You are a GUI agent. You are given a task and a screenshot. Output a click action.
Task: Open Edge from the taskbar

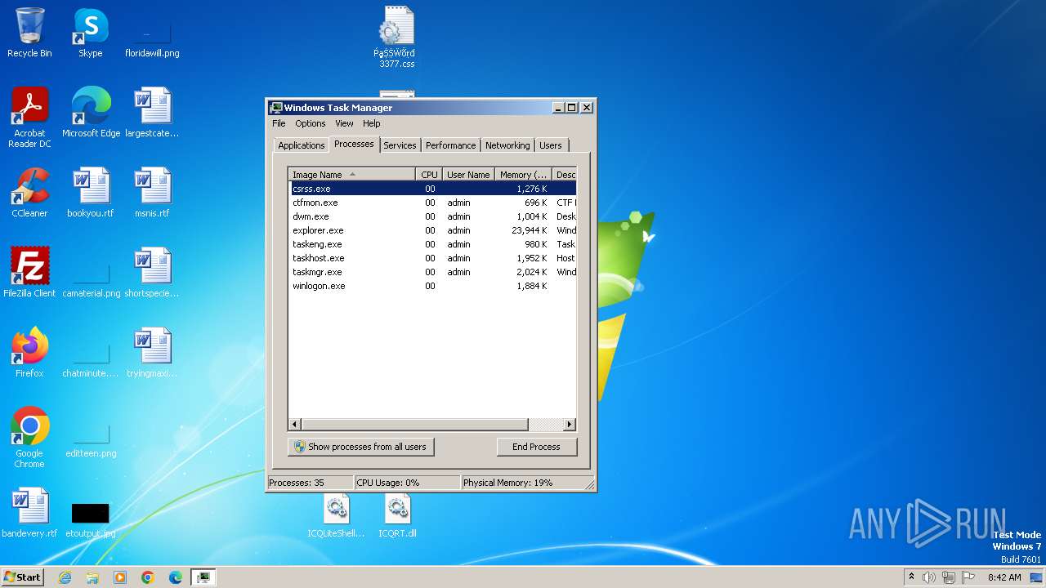click(176, 577)
